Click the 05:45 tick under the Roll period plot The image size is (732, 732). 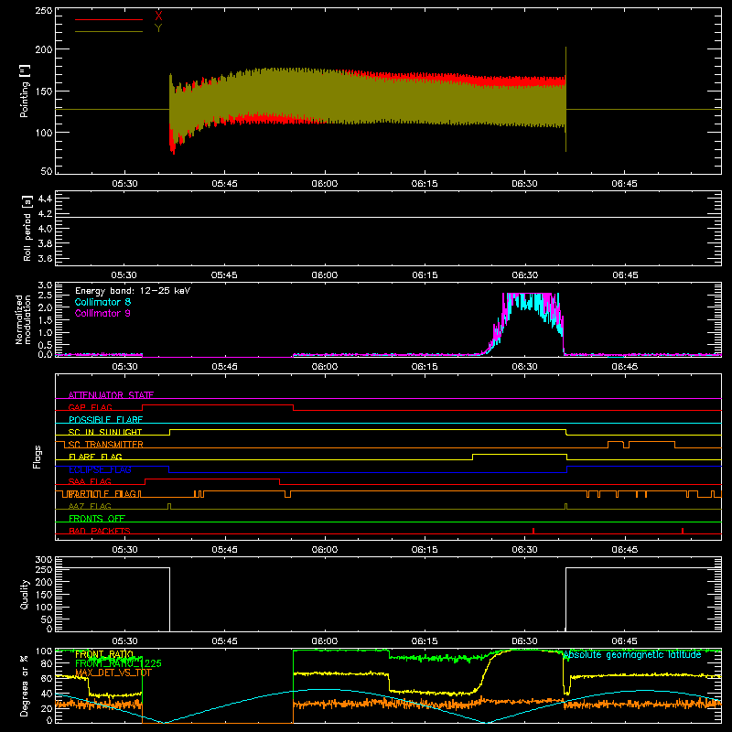coord(224,275)
